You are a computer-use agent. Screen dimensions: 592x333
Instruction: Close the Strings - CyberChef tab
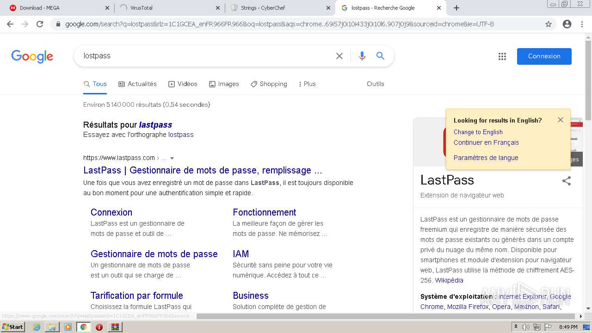pyautogui.click(x=328, y=8)
